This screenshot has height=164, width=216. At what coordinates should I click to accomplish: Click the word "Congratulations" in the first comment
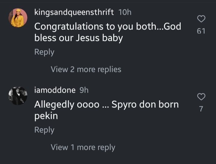tap(64, 26)
